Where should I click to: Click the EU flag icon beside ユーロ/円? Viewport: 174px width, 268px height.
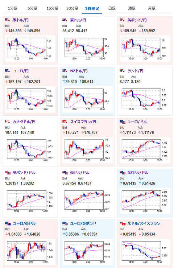point(7,71)
